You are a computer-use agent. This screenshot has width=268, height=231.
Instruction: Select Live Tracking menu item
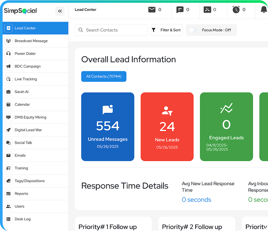click(x=26, y=79)
